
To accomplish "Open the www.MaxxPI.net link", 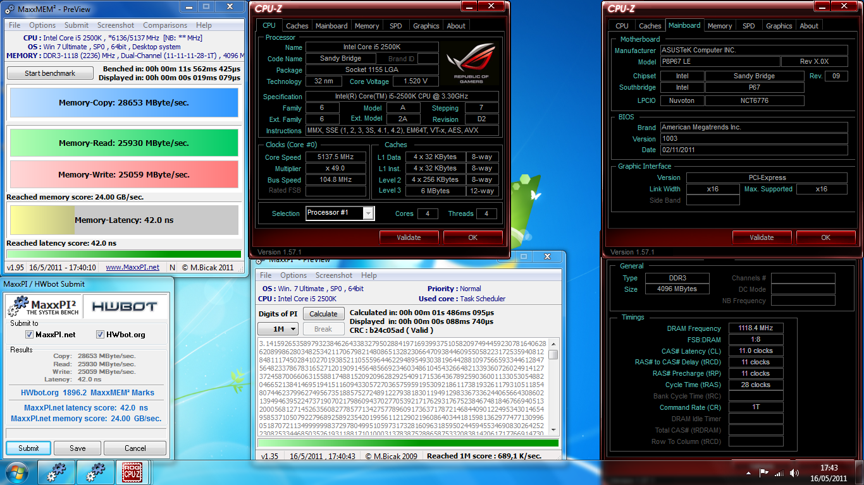I will point(132,267).
